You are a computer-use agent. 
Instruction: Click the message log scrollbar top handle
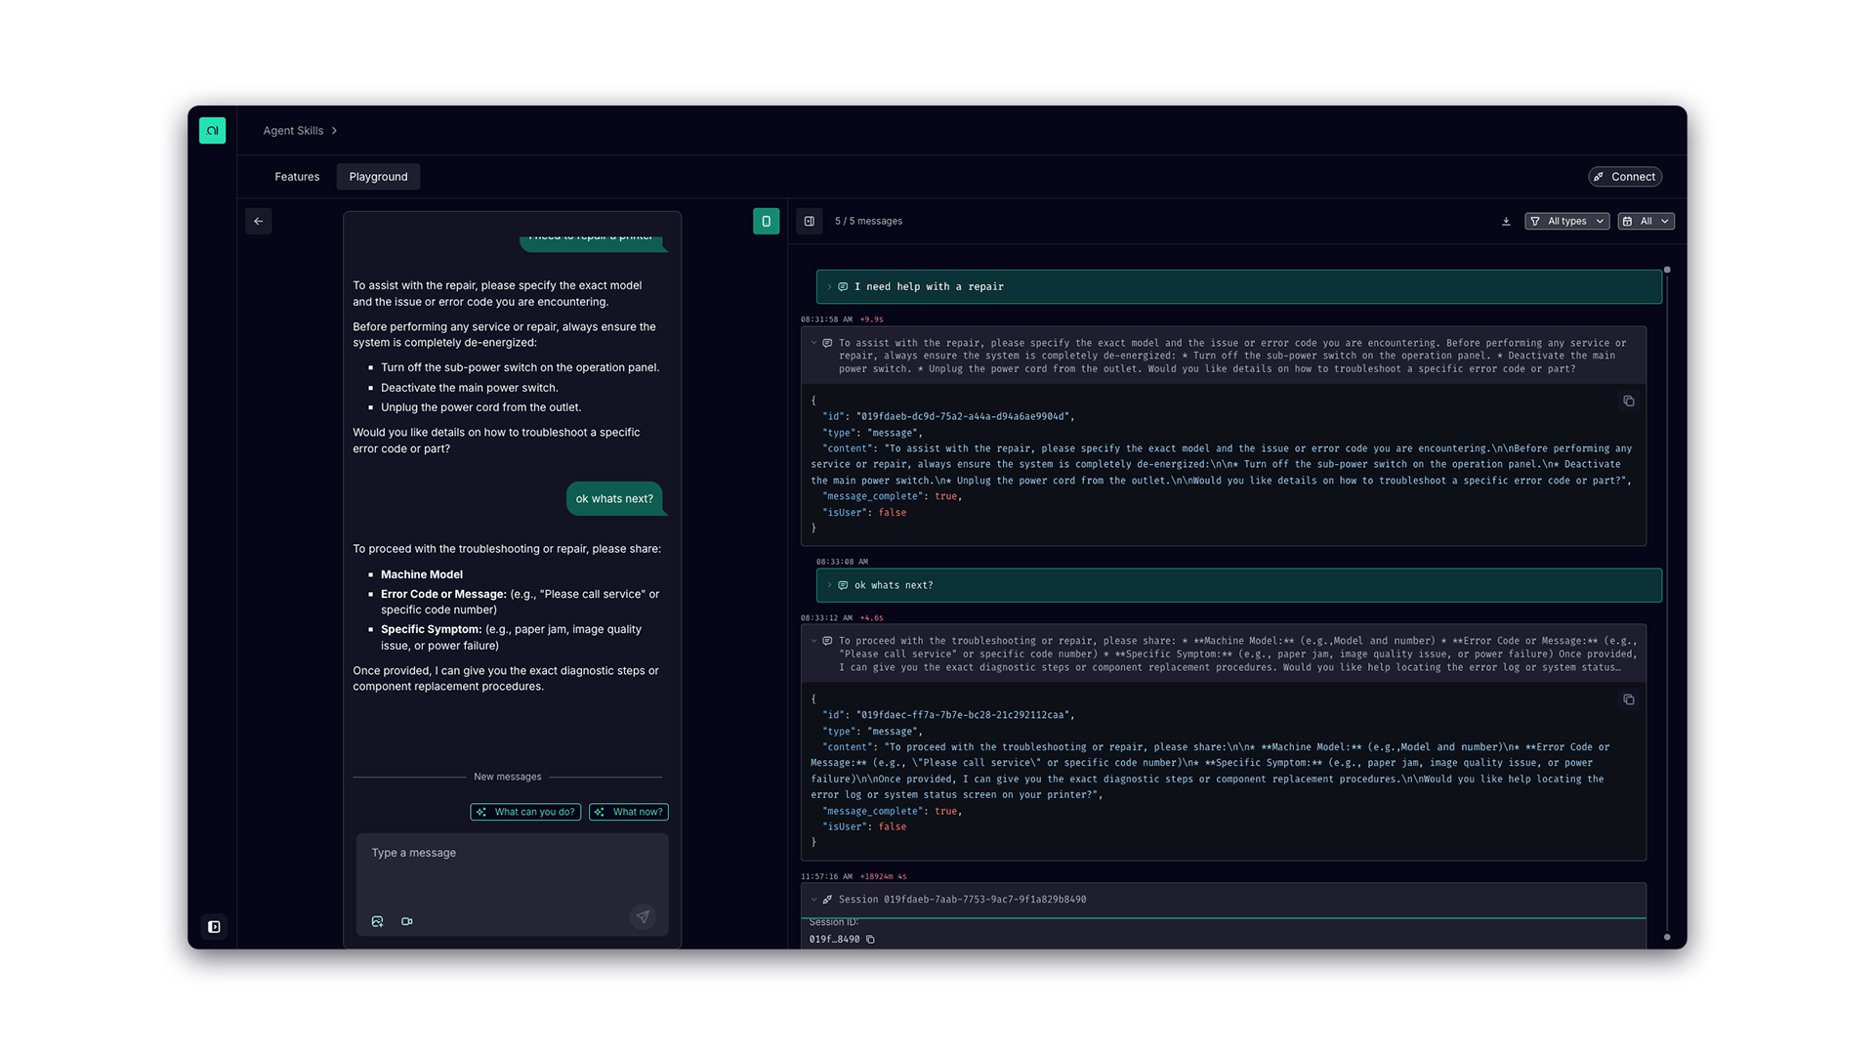(x=1667, y=270)
